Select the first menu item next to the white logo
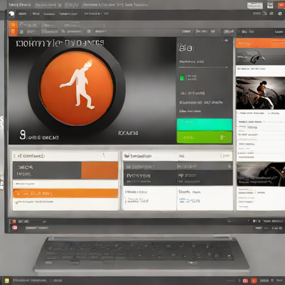 click(22, 14)
